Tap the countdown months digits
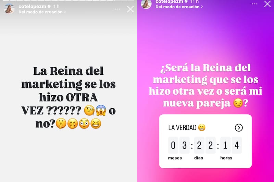 [x=179, y=145]
